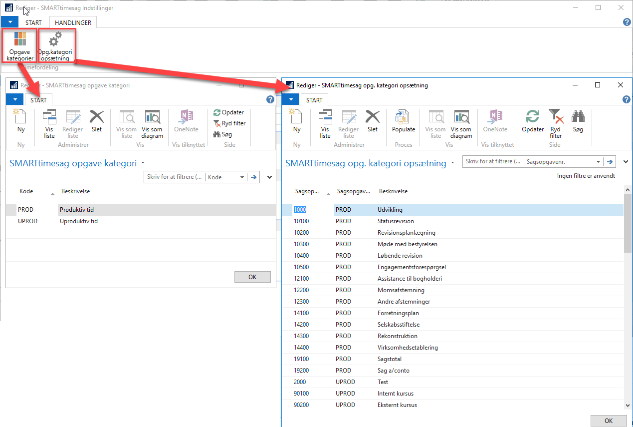
Task: Click Slet in kategori opsætning window
Action: point(373,122)
